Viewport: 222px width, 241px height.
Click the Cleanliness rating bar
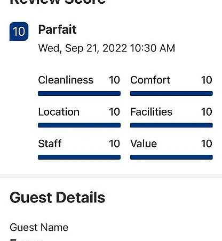click(x=80, y=93)
